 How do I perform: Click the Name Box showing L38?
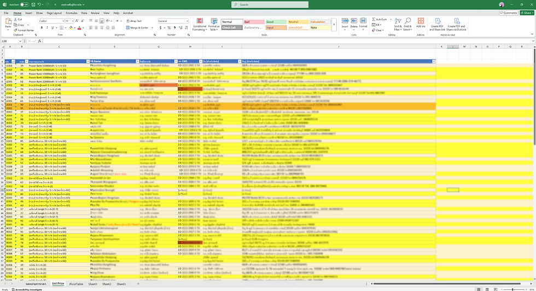point(11,41)
